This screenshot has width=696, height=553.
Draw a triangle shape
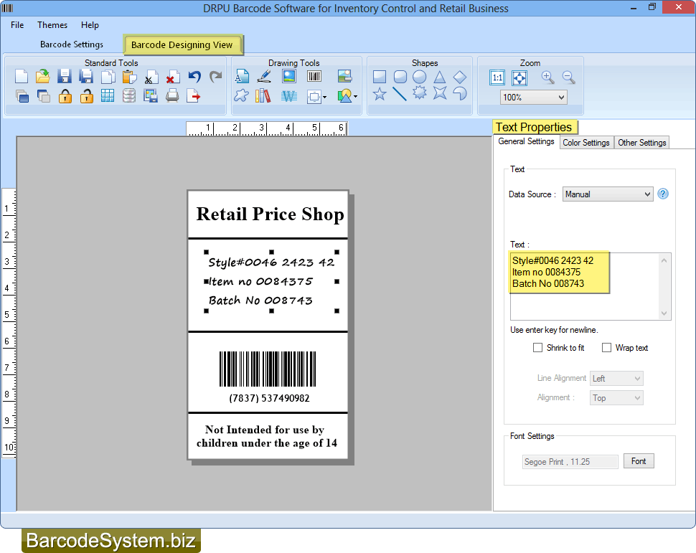point(439,77)
